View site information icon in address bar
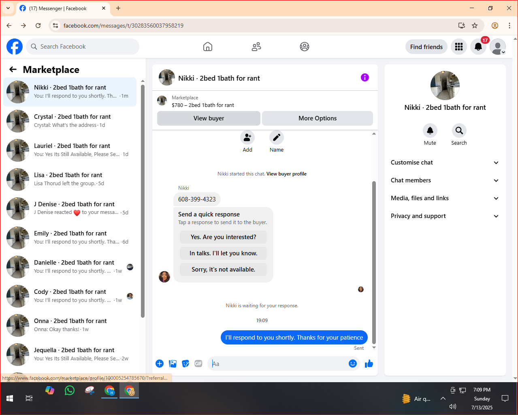Screen dimensions: 518x415 [x=55, y=26]
